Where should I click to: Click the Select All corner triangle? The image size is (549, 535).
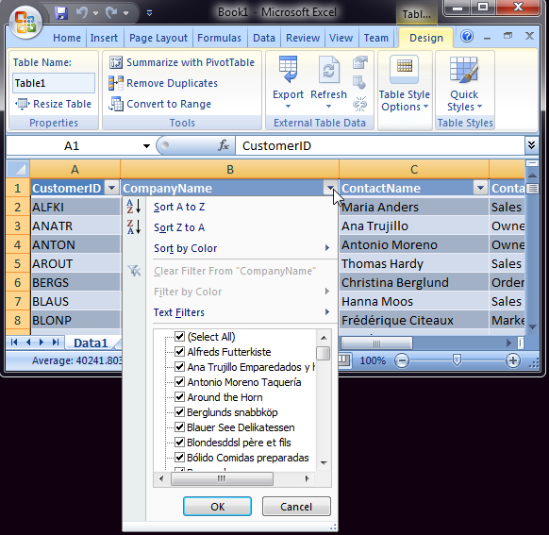coord(18,169)
